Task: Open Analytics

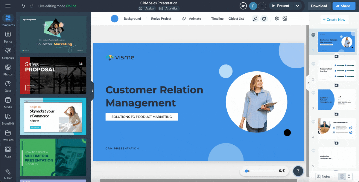Action: tap(169, 9)
